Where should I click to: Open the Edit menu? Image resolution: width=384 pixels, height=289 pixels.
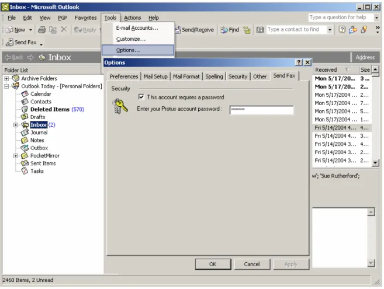[27, 18]
